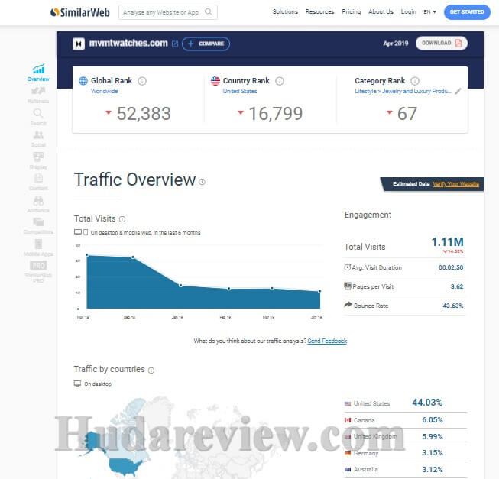Click the Jan '19 chart data point
The width and height of the screenshot is (499, 479).
[x=180, y=286]
